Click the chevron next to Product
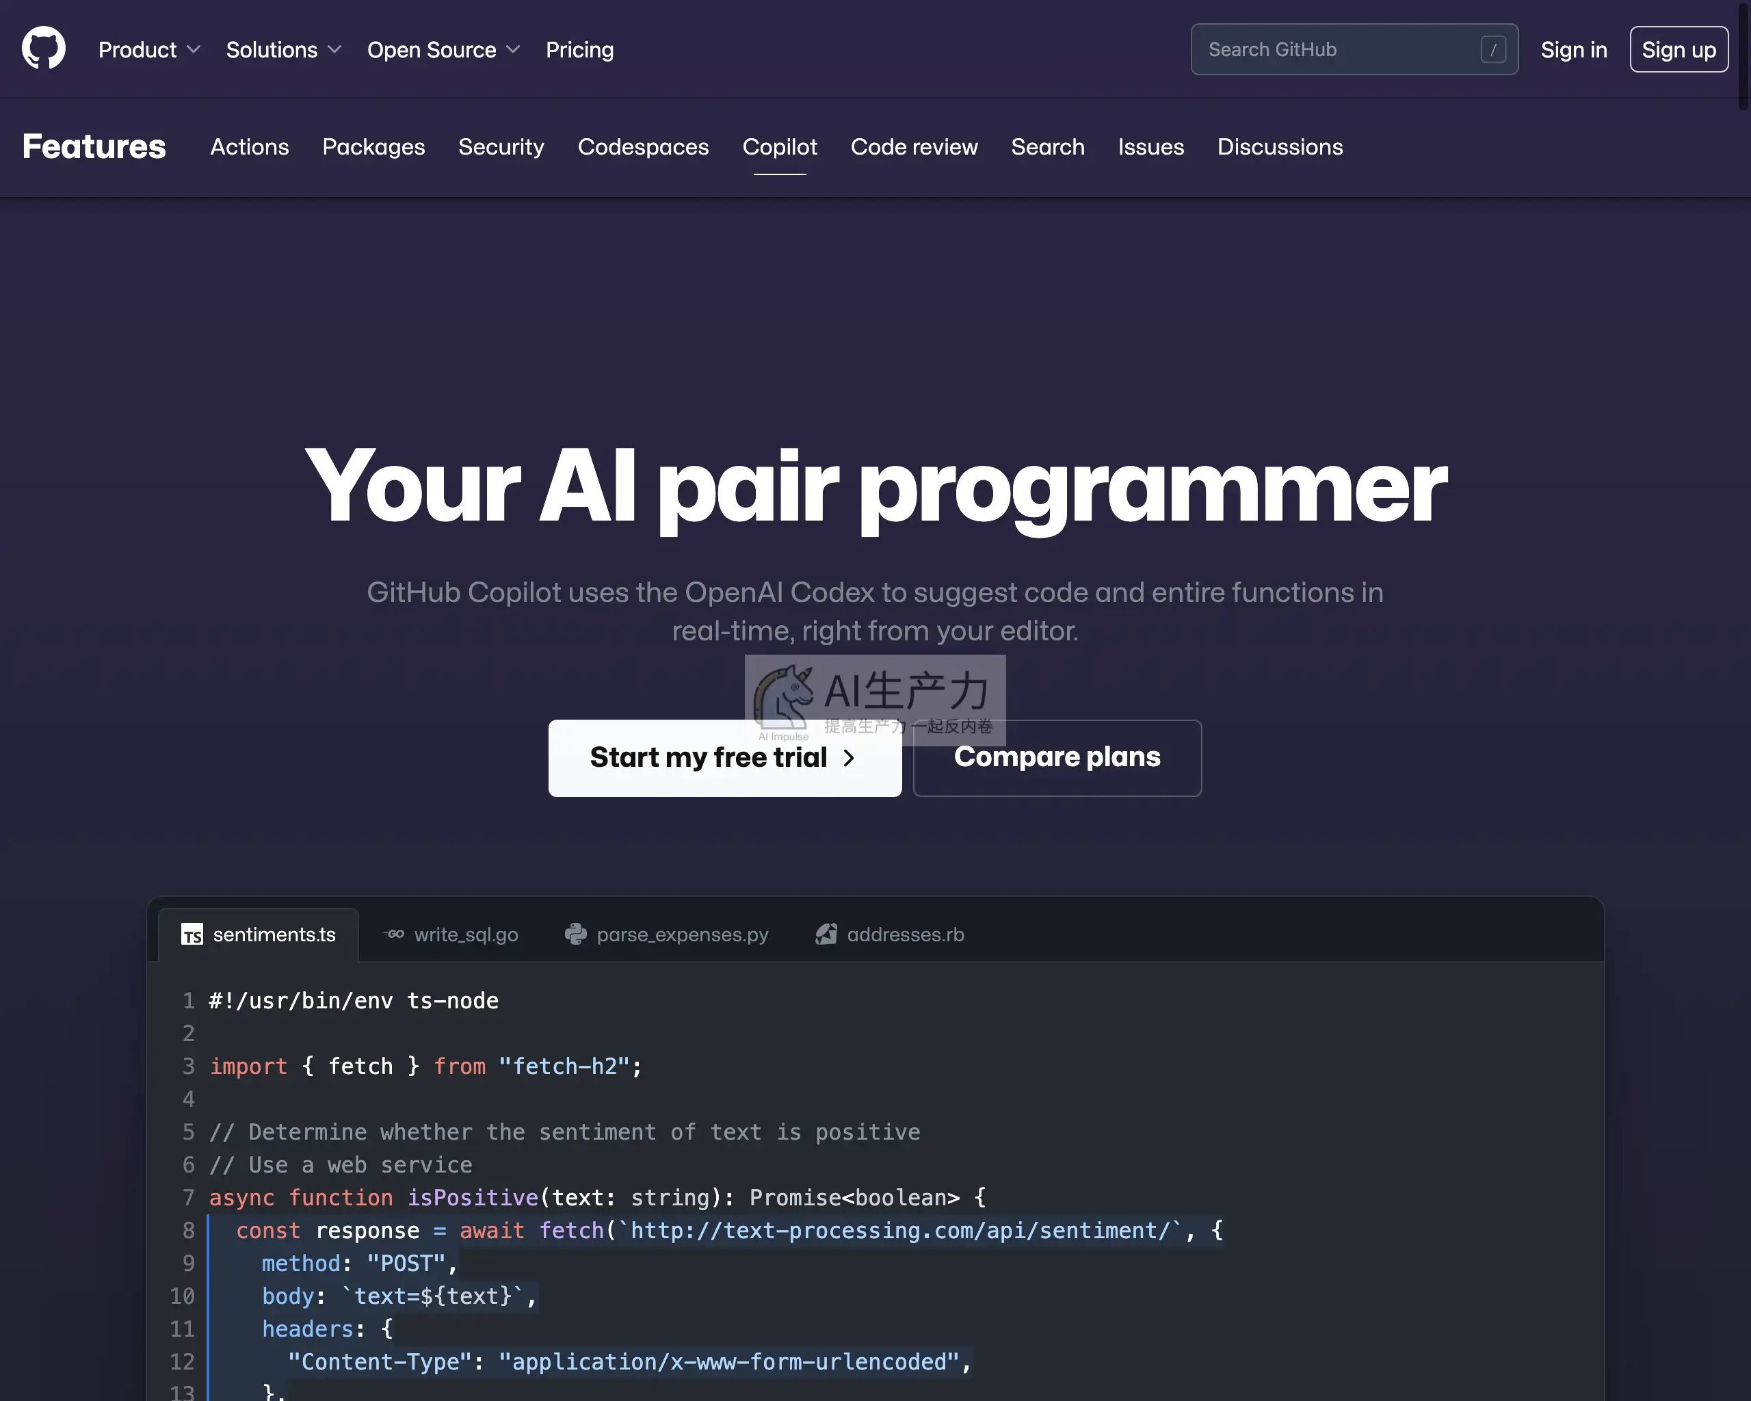1751x1401 pixels. 194,49
